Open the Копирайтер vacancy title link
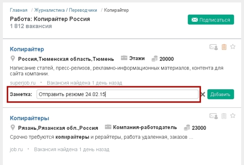Screen dimensions: 244x165 click(27, 49)
